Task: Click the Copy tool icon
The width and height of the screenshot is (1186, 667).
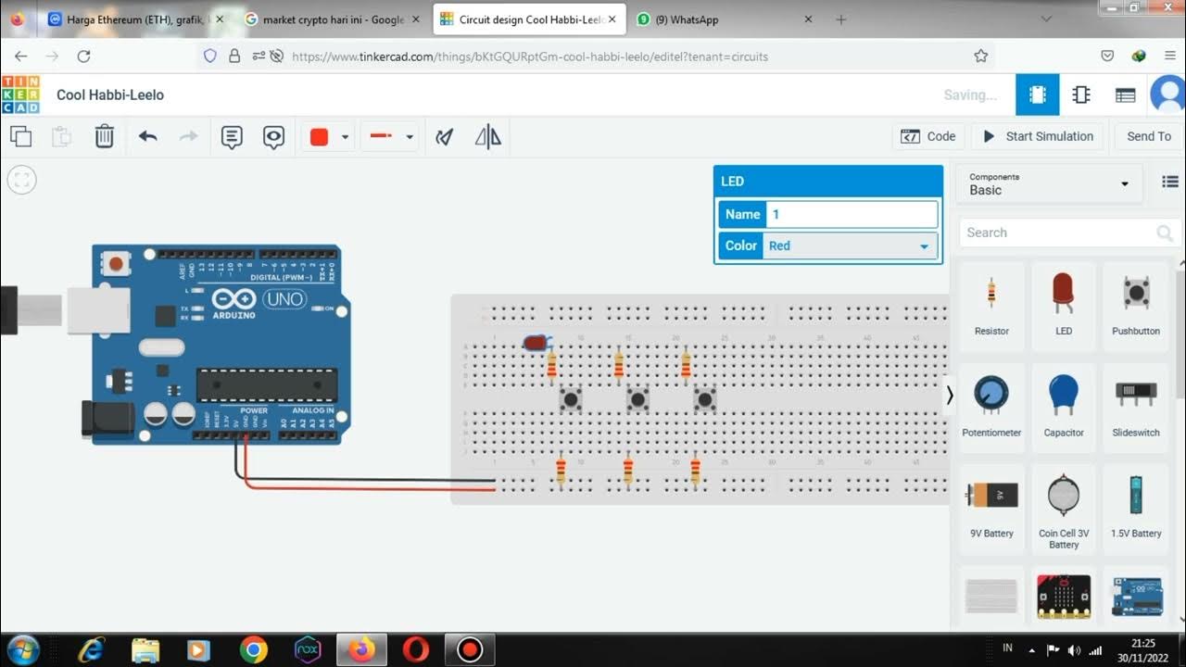Action: point(20,136)
